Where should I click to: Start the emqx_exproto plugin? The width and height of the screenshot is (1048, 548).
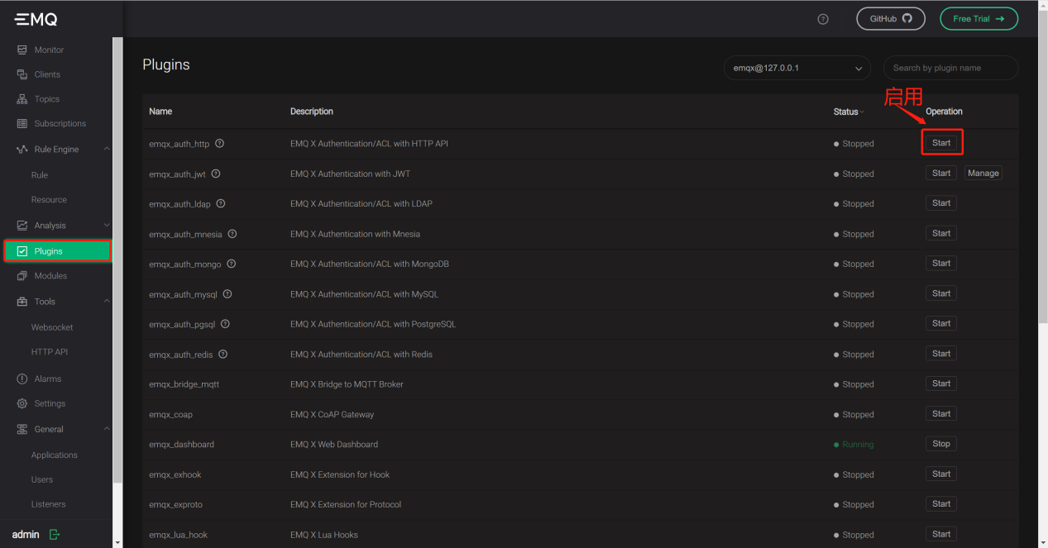(941, 503)
